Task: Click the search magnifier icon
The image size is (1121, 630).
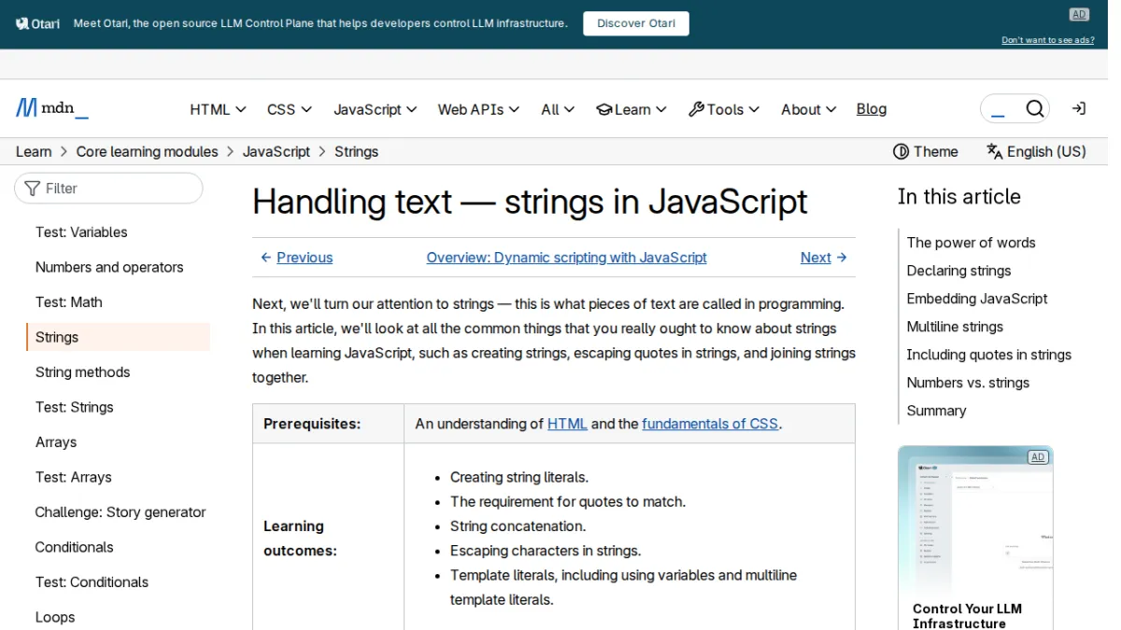Action: [1034, 109]
